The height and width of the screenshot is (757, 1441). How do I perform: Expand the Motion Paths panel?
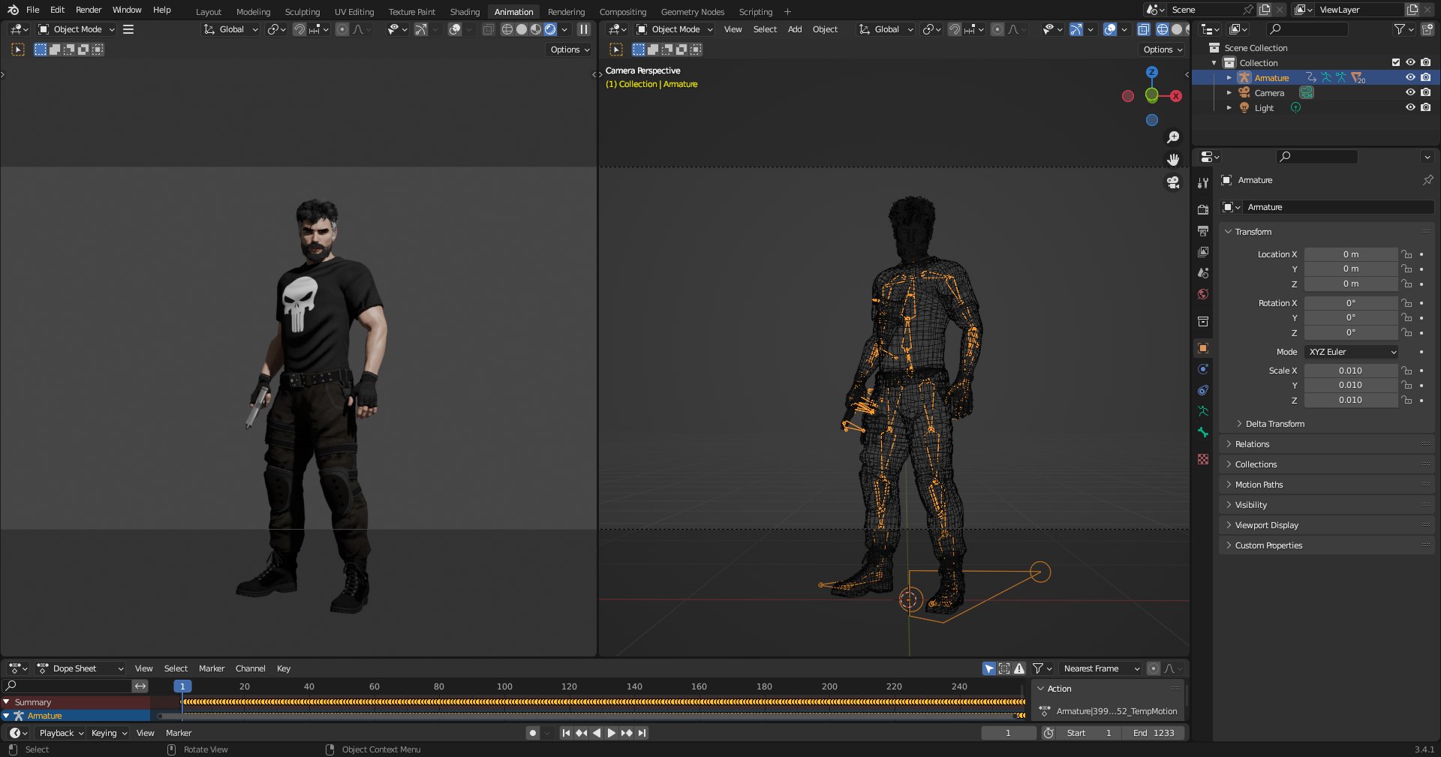point(1259,485)
